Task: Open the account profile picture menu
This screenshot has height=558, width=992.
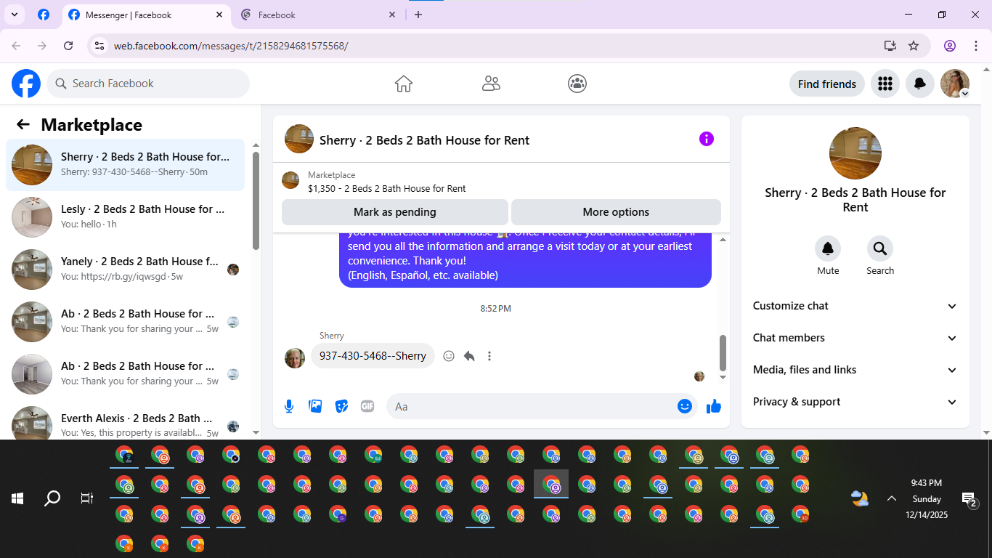Action: 955,84
